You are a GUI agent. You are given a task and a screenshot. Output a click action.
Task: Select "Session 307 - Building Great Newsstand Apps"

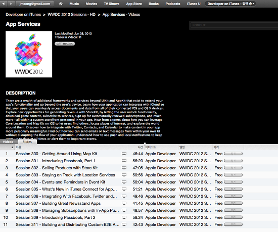click(58, 203)
